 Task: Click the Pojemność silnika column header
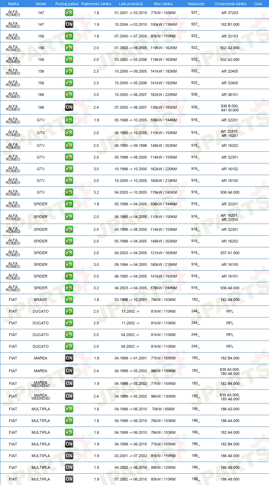96,3
